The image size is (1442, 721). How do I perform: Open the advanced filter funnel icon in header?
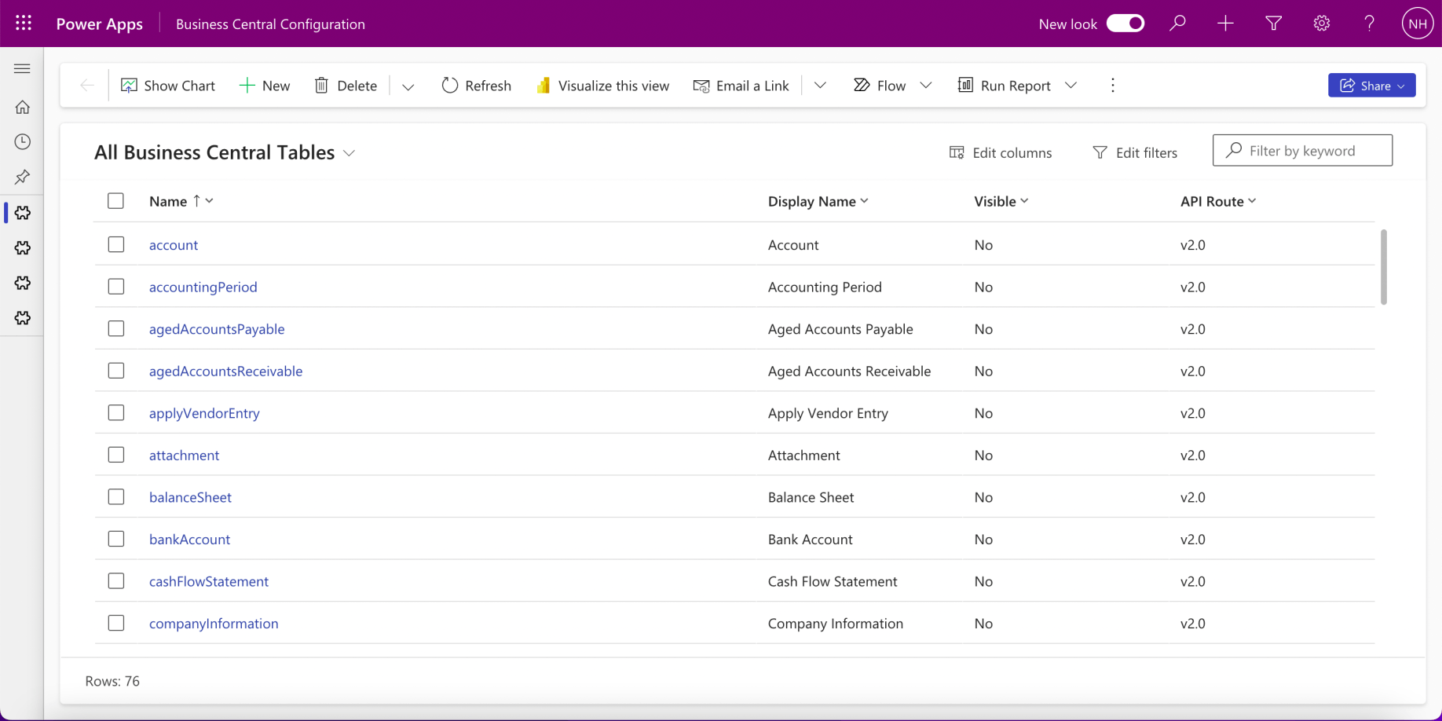pos(1273,24)
